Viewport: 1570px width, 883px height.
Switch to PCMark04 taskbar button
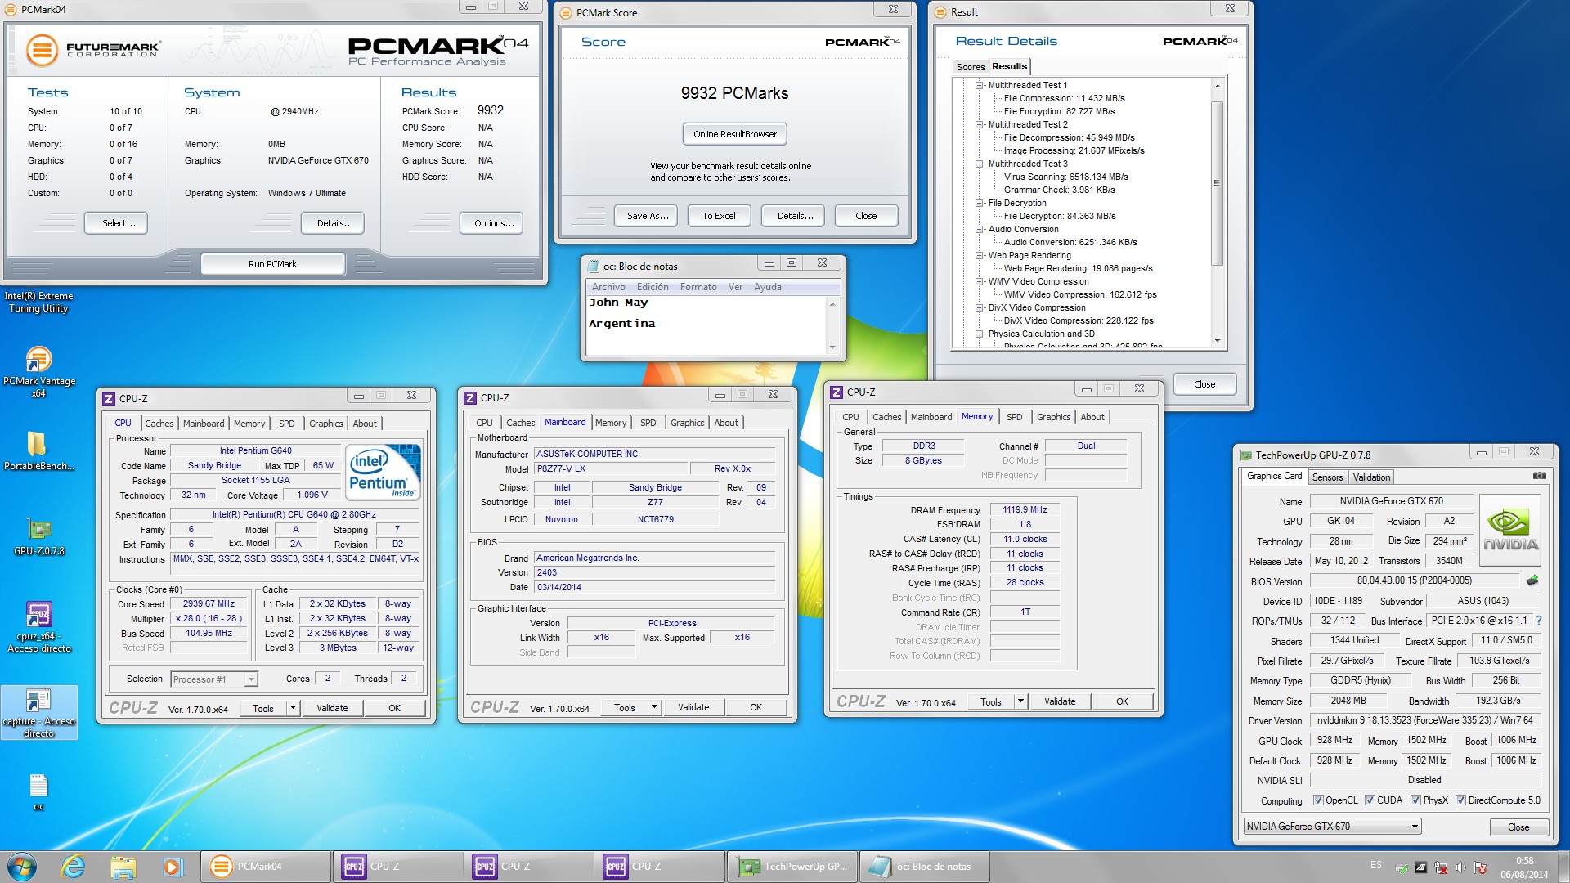[266, 867]
